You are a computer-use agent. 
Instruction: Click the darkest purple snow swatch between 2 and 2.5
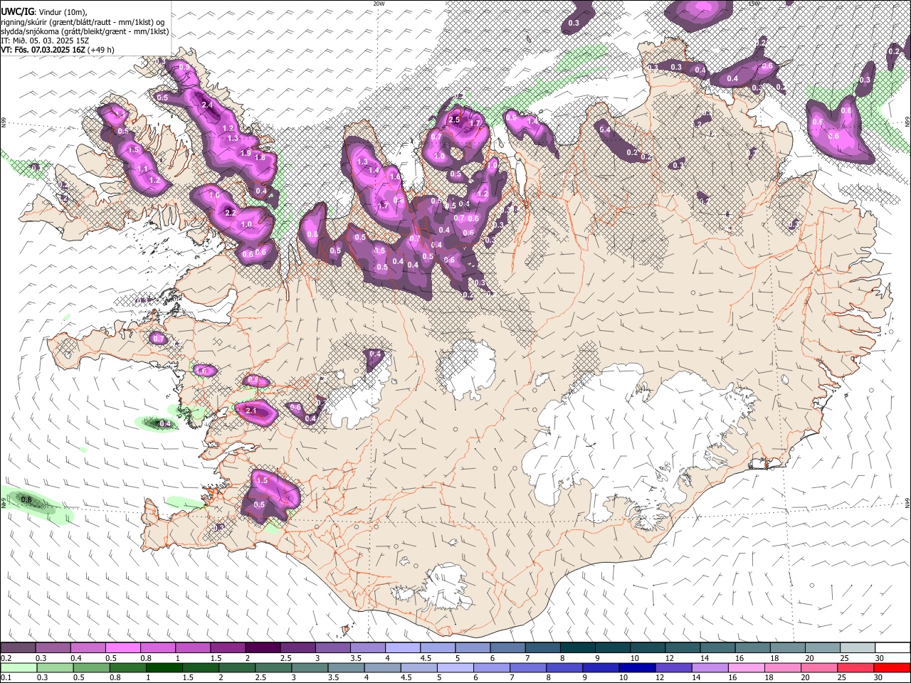[262, 648]
